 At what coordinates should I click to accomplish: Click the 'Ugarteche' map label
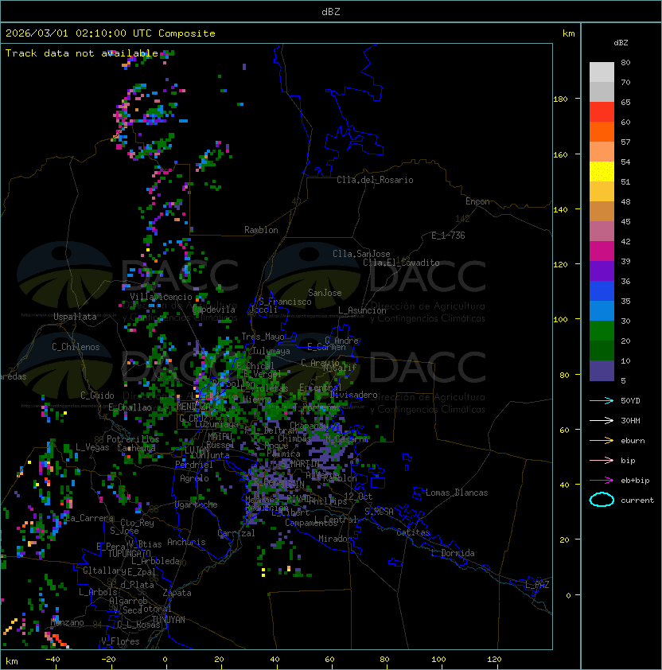196,504
